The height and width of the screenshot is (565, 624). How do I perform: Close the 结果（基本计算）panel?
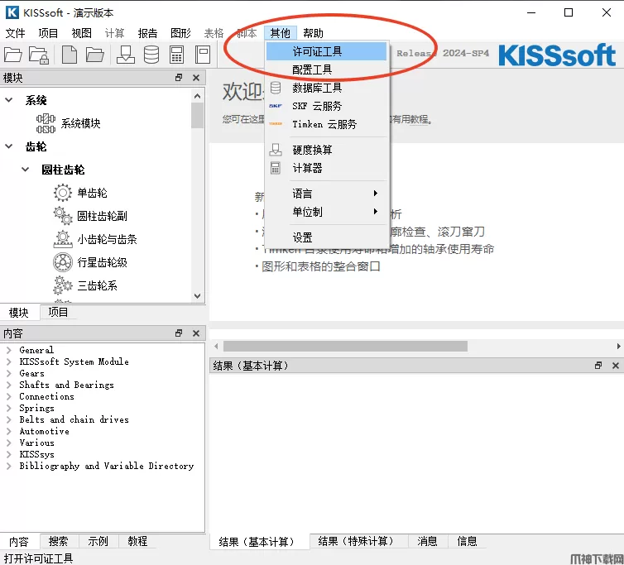tap(616, 366)
